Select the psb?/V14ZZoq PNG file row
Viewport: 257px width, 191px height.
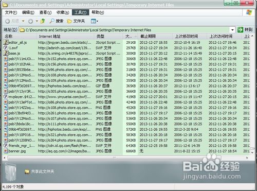tap(126, 108)
